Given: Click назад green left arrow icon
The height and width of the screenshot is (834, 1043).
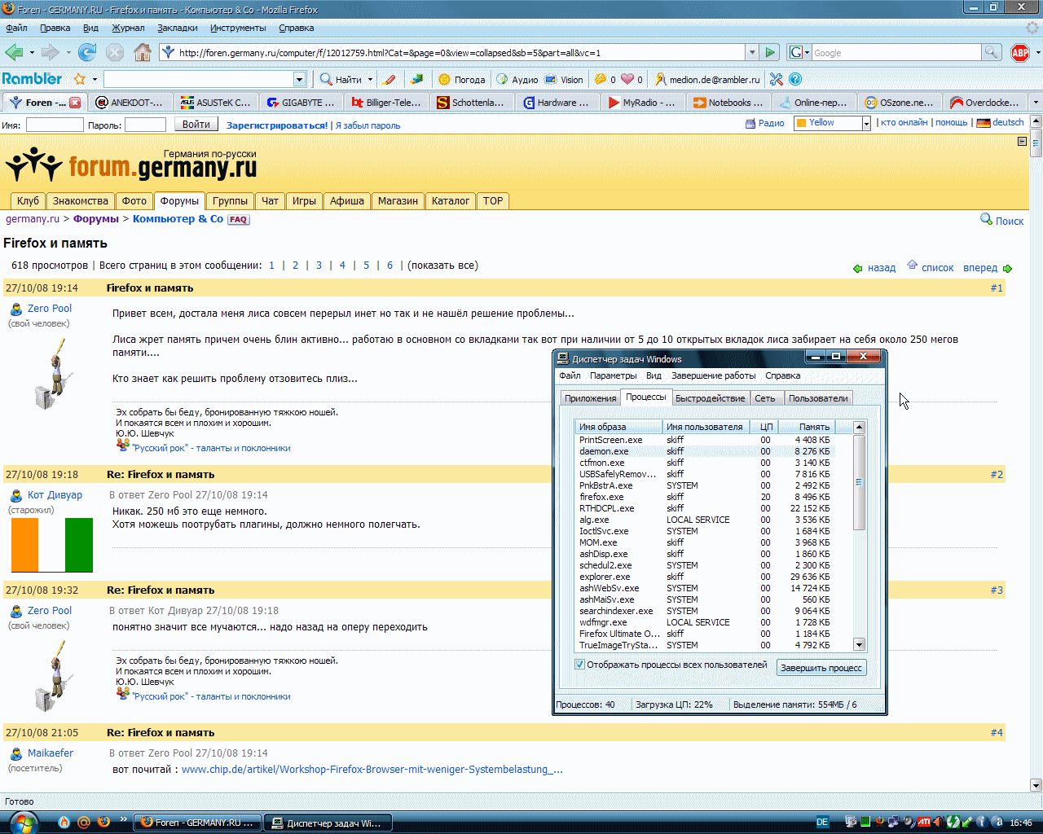Looking at the screenshot, I should tap(857, 268).
